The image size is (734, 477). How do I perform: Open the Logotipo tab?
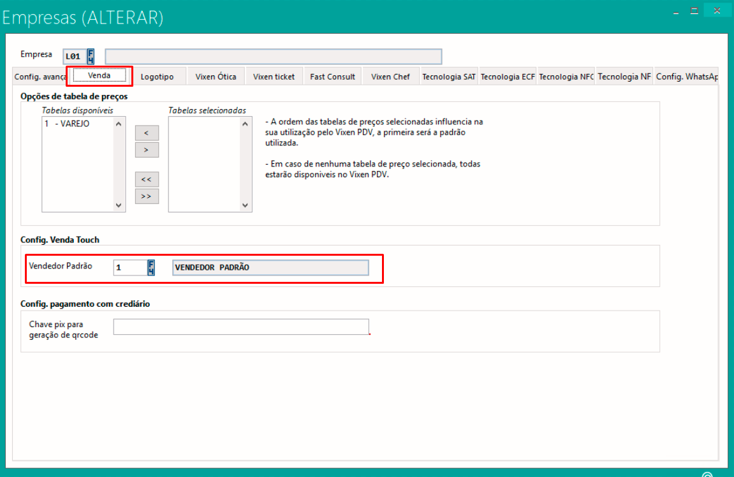tap(158, 77)
